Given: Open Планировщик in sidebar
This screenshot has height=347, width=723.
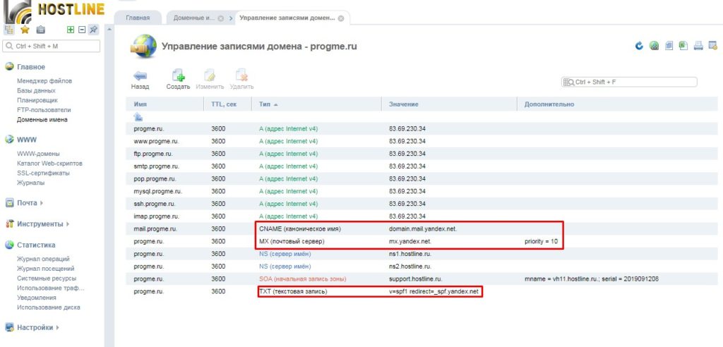Looking at the screenshot, I should [37, 100].
